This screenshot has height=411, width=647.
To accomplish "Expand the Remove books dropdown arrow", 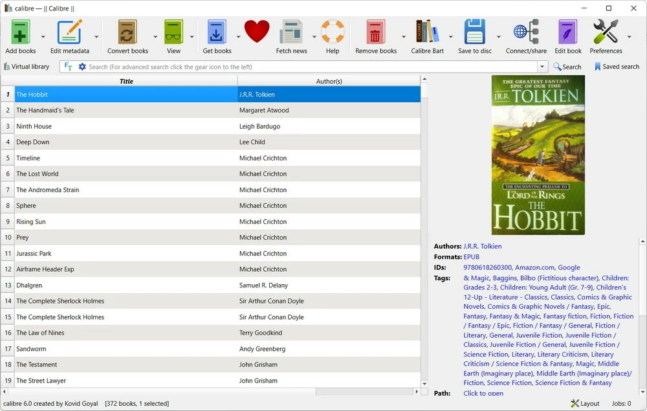I will click(x=403, y=37).
